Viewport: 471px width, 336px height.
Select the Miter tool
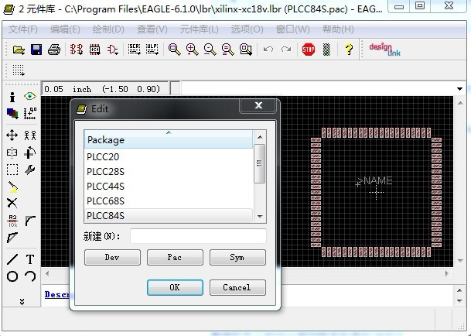[30, 221]
